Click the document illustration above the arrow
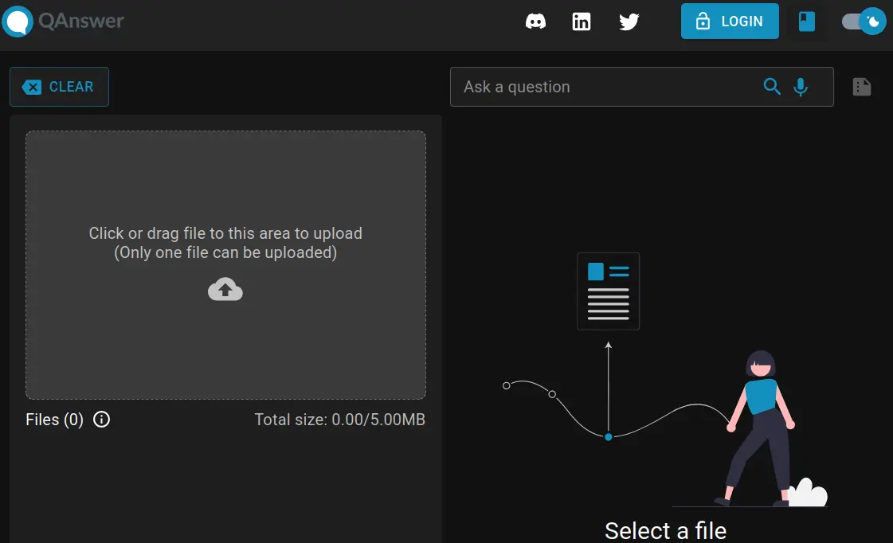This screenshot has width=893, height=543. (608, 291)
